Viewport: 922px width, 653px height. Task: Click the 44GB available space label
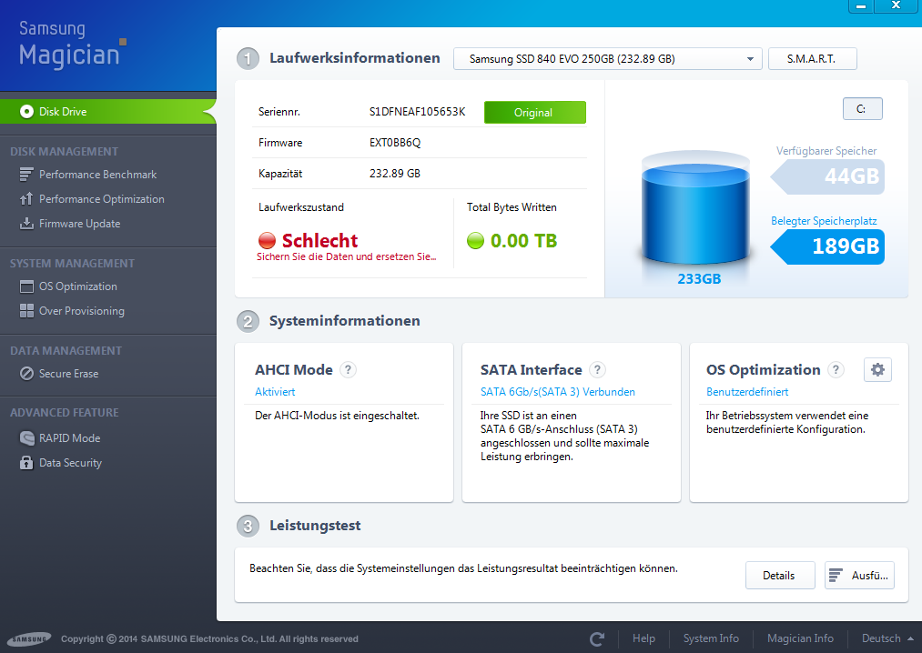(x=828, y=176)
